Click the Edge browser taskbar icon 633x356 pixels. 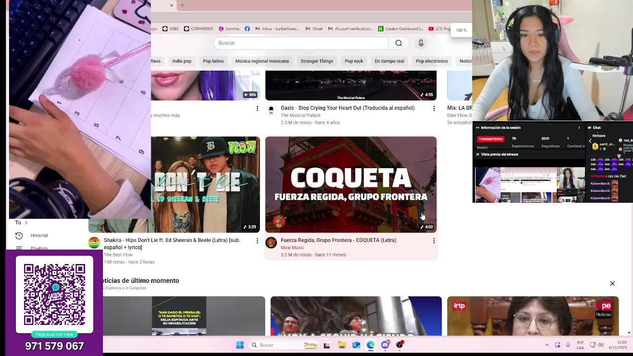[x=370, y=345]
